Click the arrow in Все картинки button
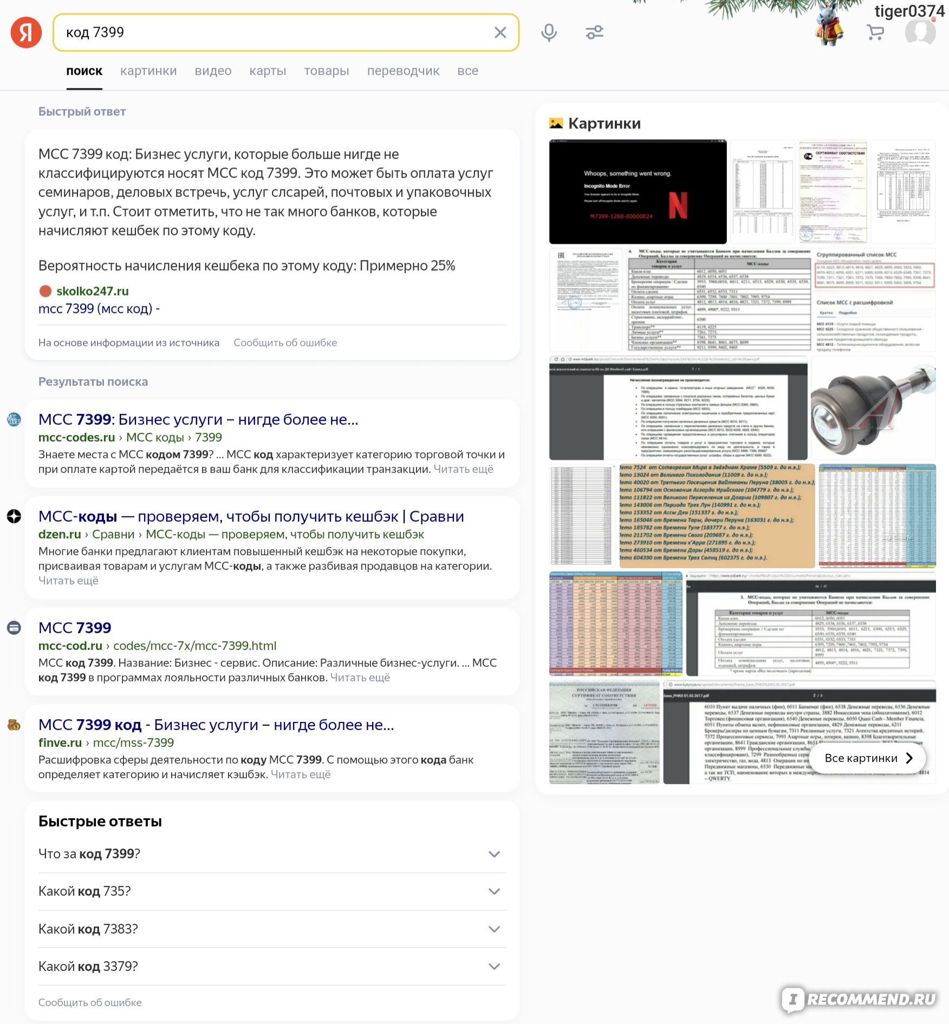Viewport: 949px width, 1024px height. click(x=909, y=758)
